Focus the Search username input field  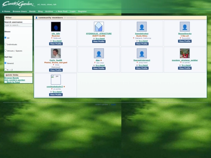(18, 25)
